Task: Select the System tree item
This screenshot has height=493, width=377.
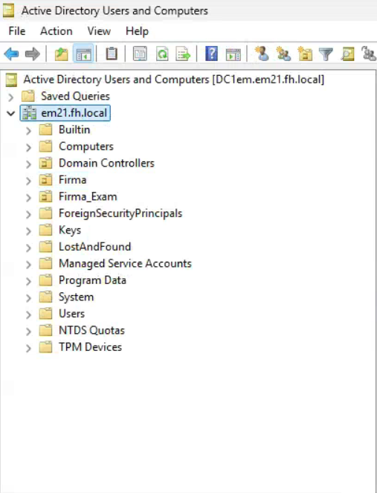Action: coord(77,297)
